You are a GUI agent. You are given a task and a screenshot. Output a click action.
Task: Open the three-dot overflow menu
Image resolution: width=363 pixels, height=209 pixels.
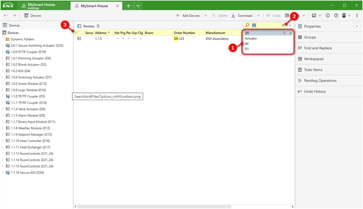(x=357, y=15)
